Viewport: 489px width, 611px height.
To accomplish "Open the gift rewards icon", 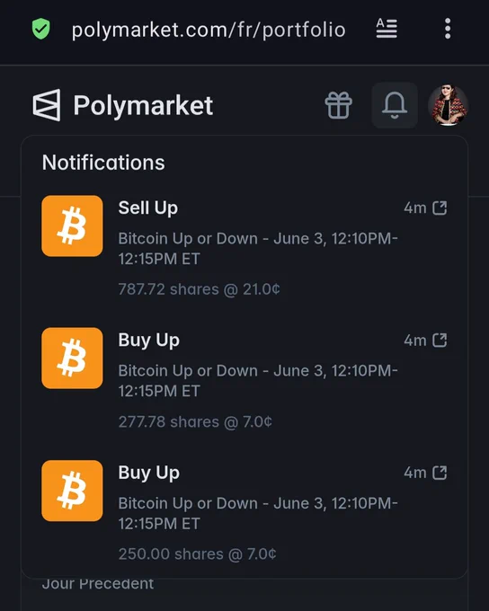I will [339, 105].
